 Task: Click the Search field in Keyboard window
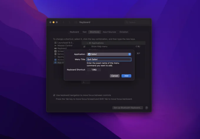point(137,22)
